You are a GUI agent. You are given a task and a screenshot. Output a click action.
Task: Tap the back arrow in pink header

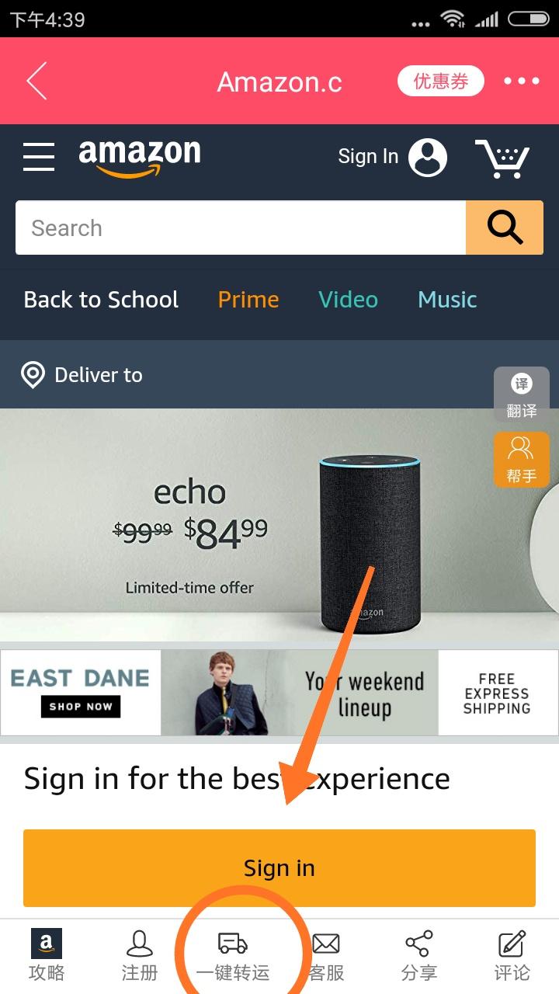[36, 81]
